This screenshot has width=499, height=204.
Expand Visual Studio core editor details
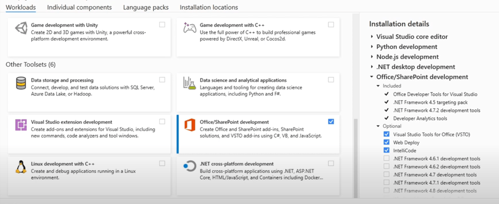tap(371, 37)
